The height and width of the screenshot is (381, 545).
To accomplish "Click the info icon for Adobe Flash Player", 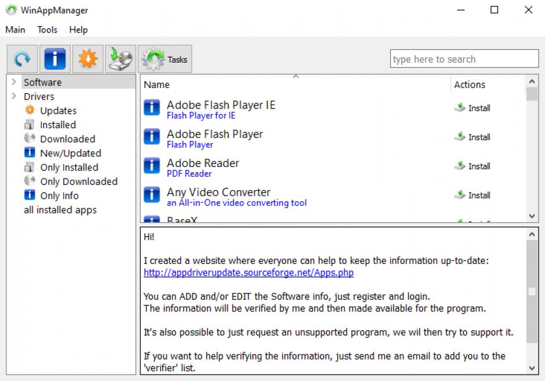I will tap(152, 136).
